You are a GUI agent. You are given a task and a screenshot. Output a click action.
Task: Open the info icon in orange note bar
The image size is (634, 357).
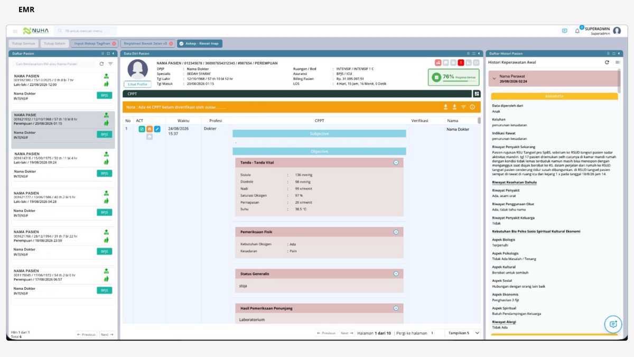click(472, 107)
